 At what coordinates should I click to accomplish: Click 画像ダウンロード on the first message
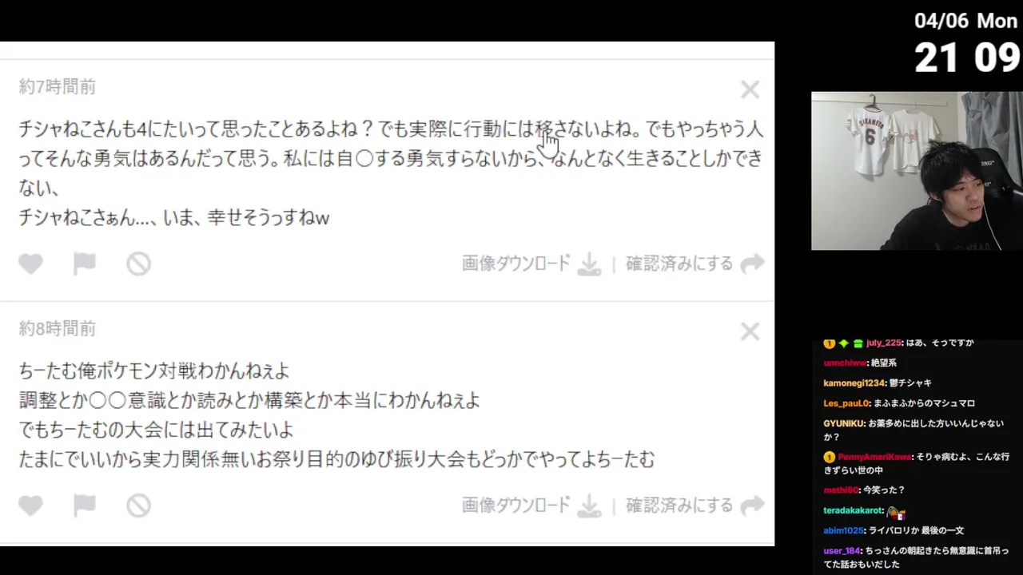[516, 264]
